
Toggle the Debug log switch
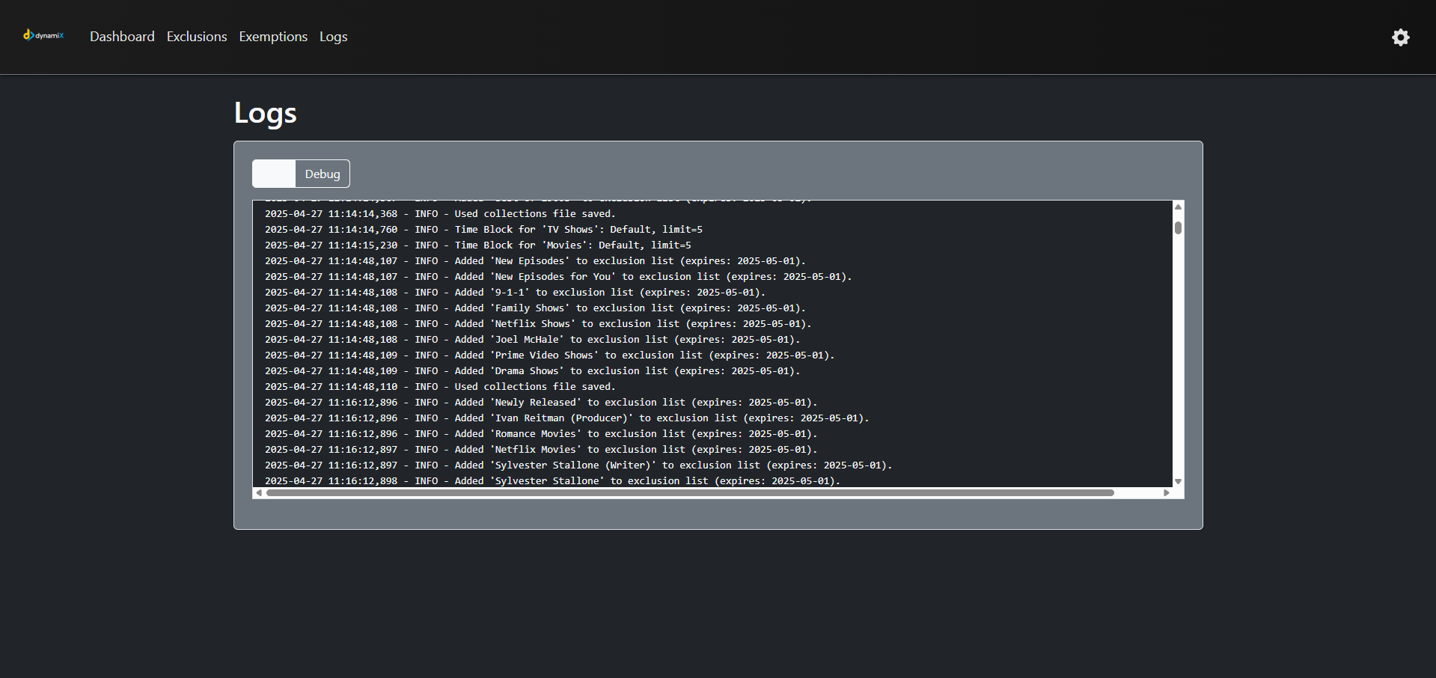pyautogui.click(x=274, y=174)
